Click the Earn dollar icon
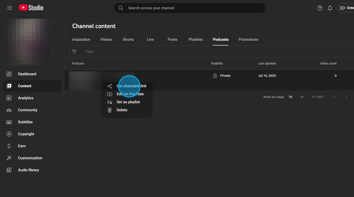 (9, 146)
